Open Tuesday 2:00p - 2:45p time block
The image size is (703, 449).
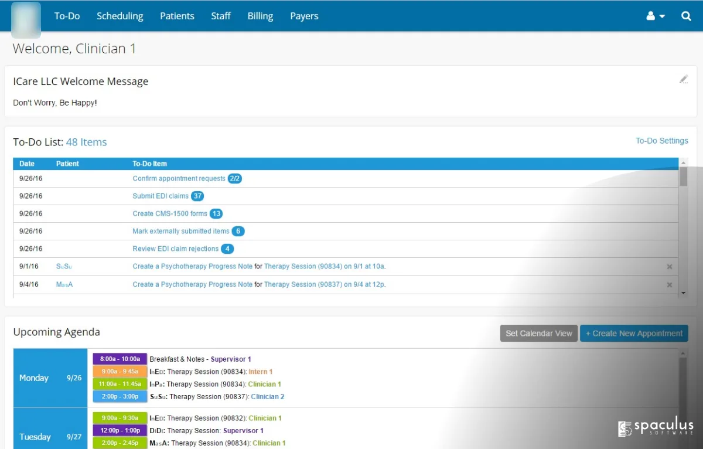120,443
